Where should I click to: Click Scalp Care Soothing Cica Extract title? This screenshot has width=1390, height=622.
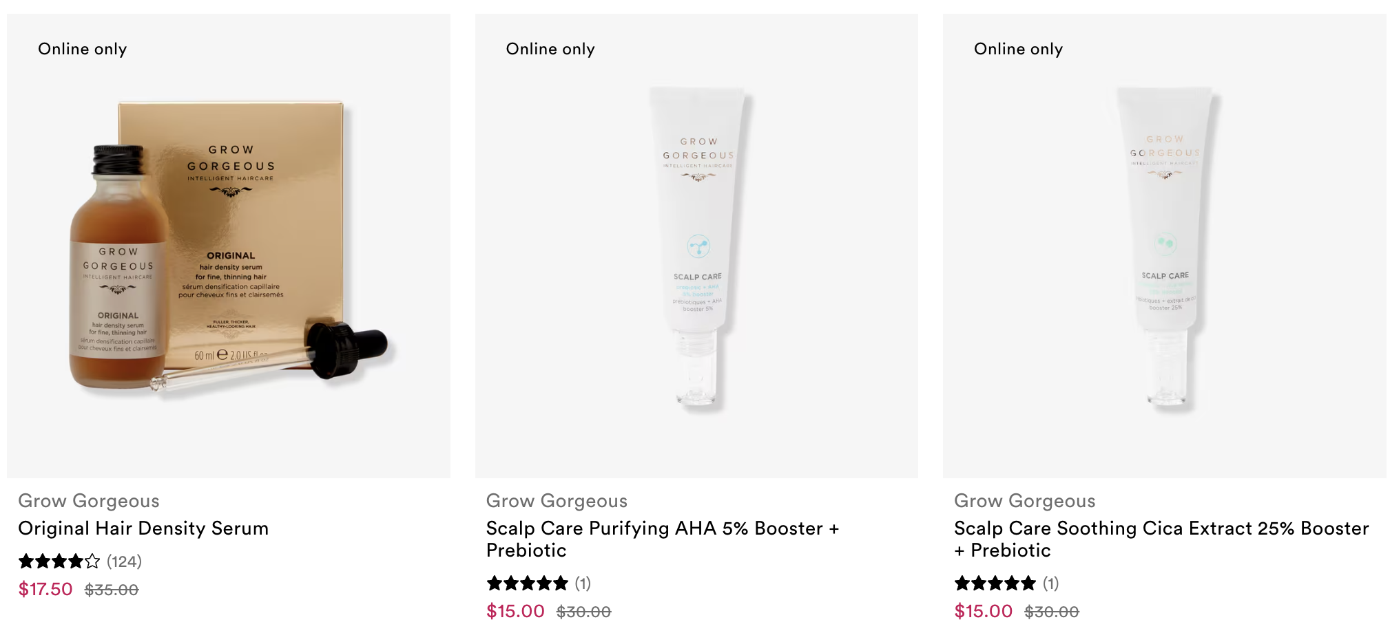1161,539
